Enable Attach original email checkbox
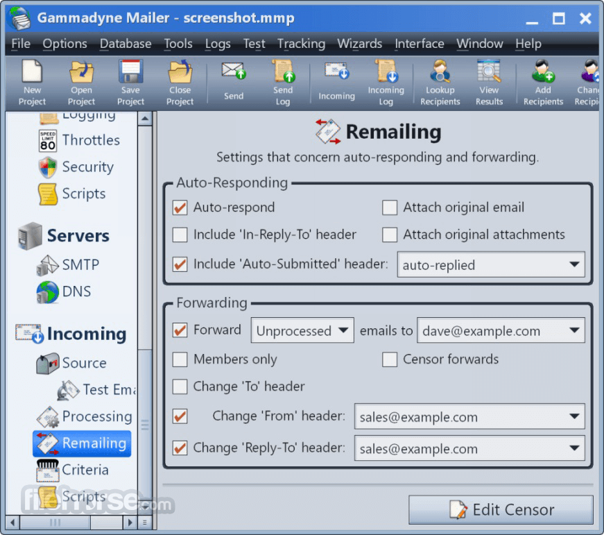 390,207
